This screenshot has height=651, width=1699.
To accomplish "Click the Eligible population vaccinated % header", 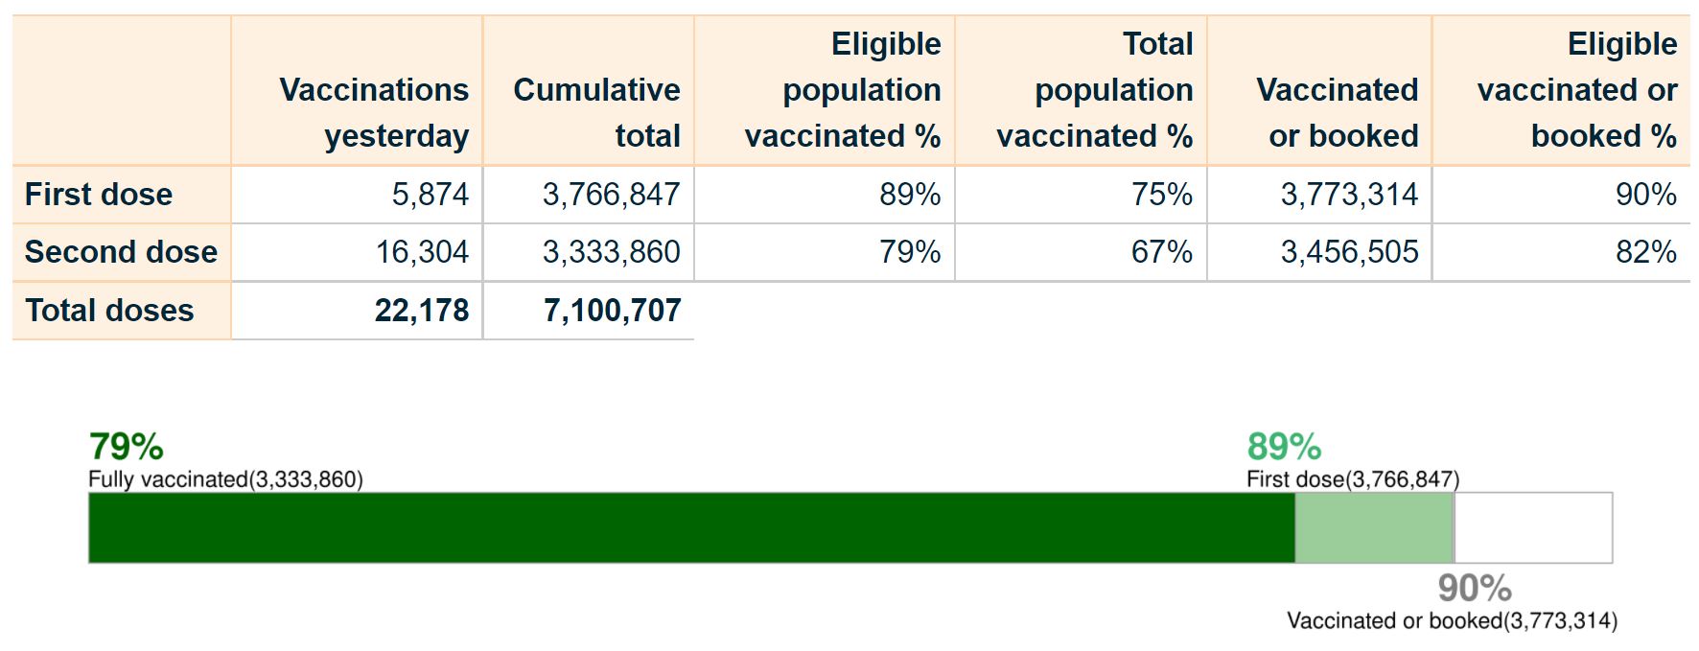I will point(843,90).
